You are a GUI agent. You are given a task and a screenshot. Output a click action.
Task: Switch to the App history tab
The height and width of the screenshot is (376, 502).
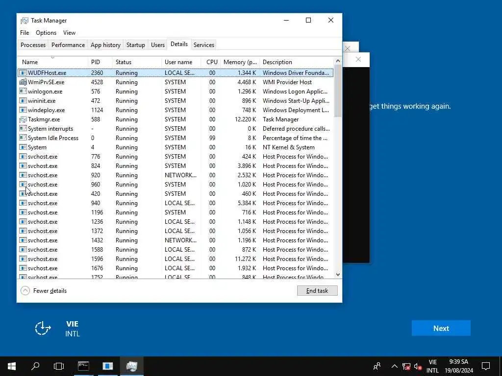coord(106,45)
